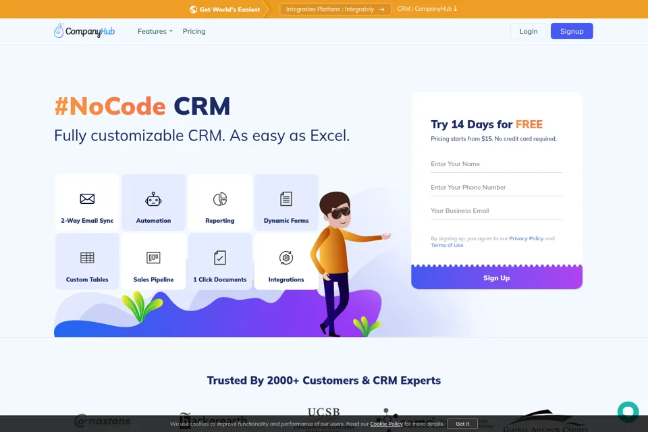Open the Features dropdown menu
The width and height of the screenshot is (648, 432).
155,32
